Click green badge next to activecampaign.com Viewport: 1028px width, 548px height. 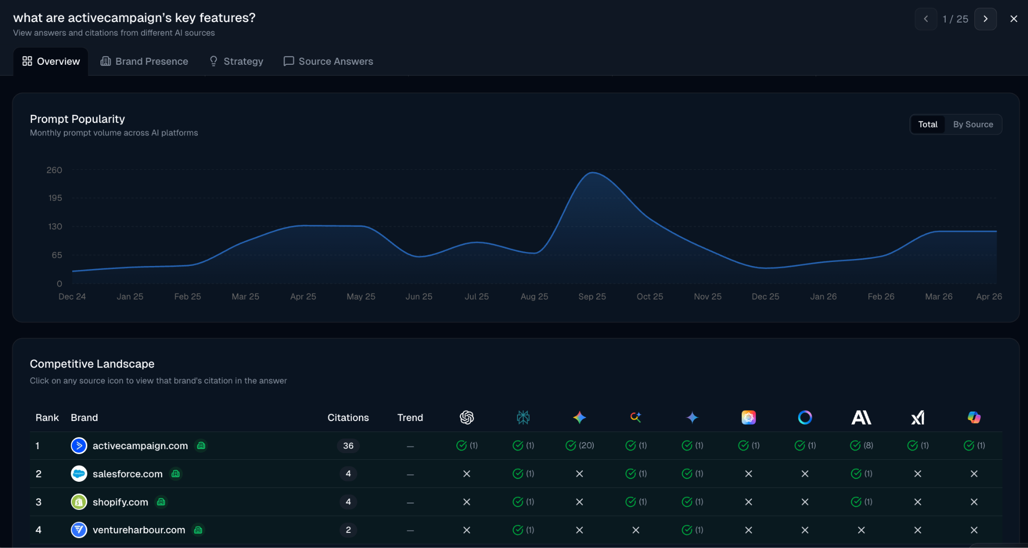(x=201, y=446)
